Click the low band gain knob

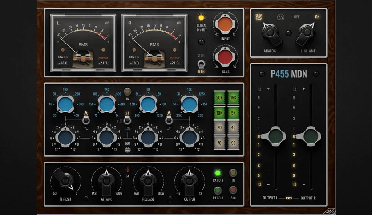tap(65, 138)
